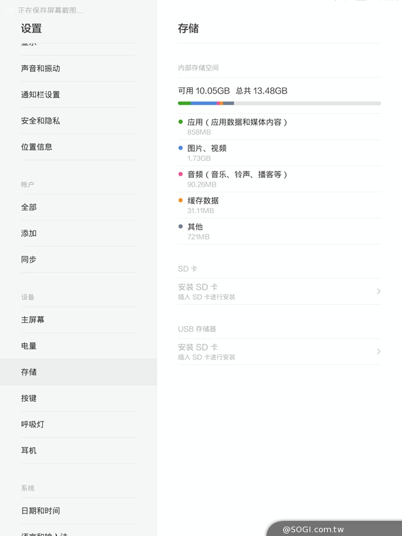Tap 添加 account option
This screenshot has height=536, width=402.
[29, 233]
